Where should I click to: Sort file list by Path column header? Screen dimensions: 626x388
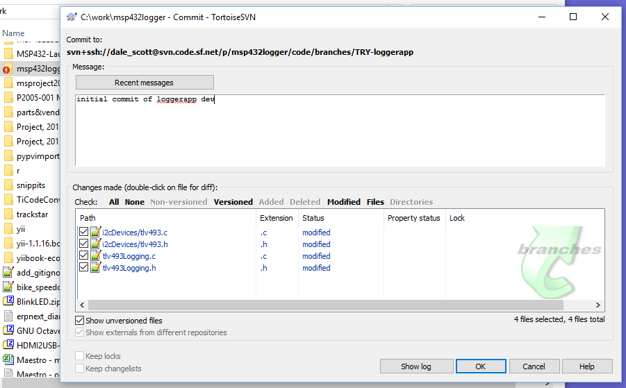click(165, 218)
